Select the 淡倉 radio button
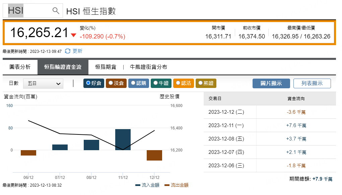 click(111, 83)
